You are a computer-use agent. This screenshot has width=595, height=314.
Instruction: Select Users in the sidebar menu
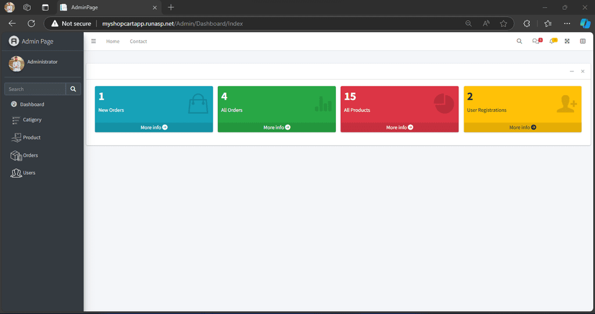click(x=29, y=173)
